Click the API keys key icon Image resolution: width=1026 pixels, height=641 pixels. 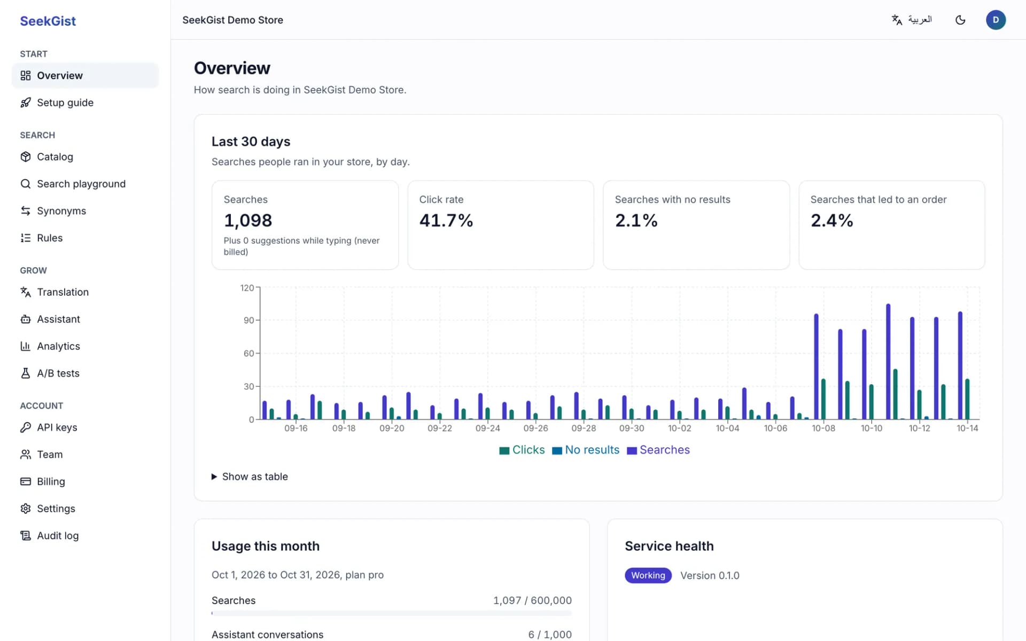tap(25, 427)
